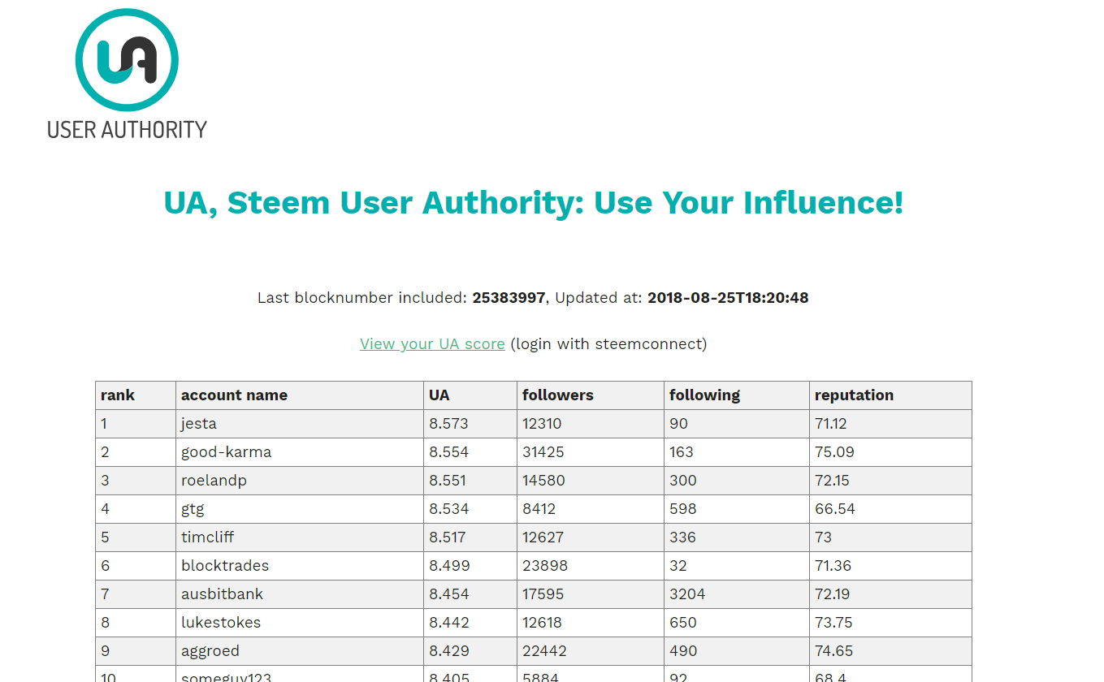Select account name good-karma

pyautogui.click(x=226, y=452)
